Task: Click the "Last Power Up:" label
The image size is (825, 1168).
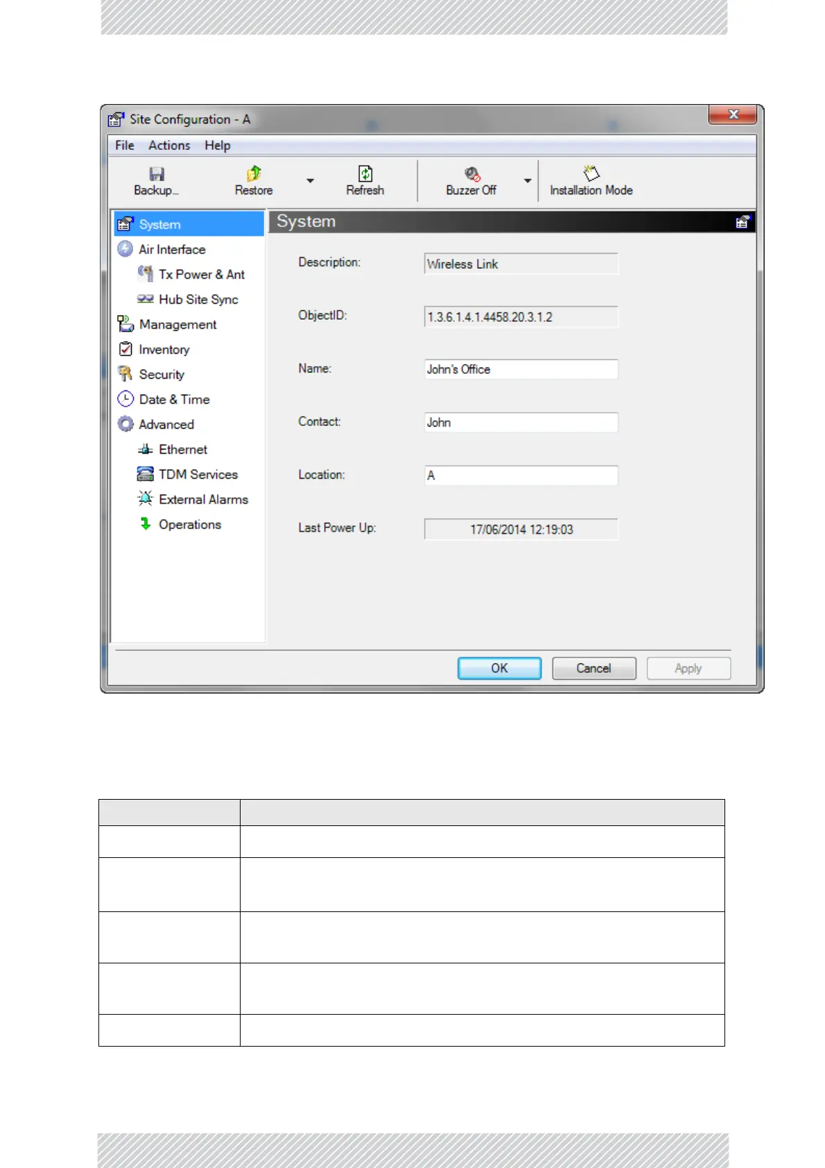Action: pyautogui.click(x=337, y=528)
